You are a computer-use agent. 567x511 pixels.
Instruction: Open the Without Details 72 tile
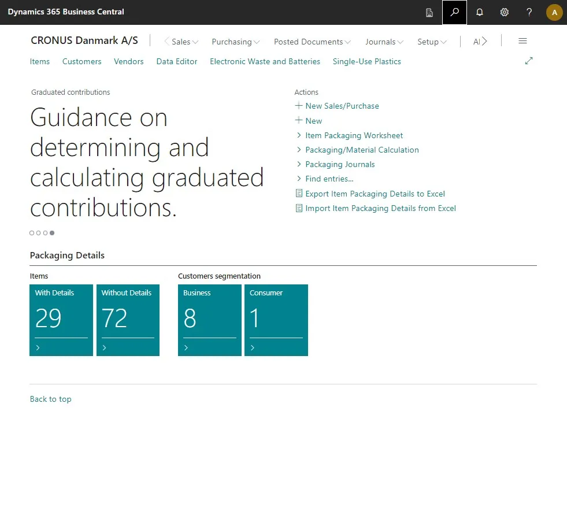point(128,320)
